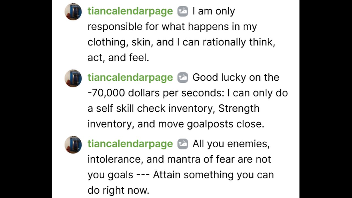This screenshot has height=198, width=352.
Task: Click the line "responsible for what happens in my"
Action: tap(172, 27)
